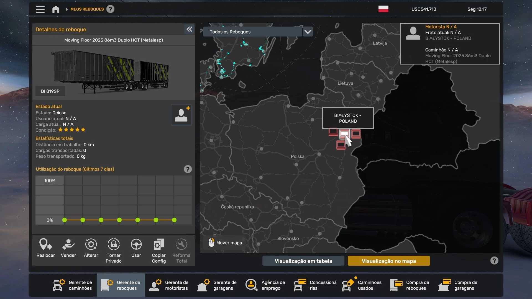Click the Realocar trailer icon
The height and width of the screenshot is (299, 532).
pyautogui.click(x=45, y=248)
